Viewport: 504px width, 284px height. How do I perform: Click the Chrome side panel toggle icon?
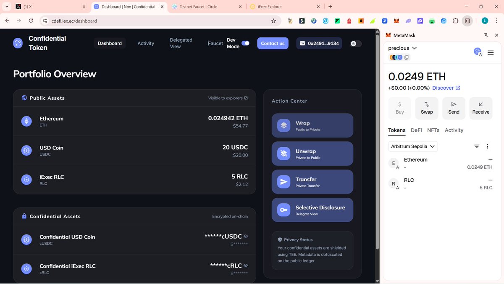click(x=467, y=21)
